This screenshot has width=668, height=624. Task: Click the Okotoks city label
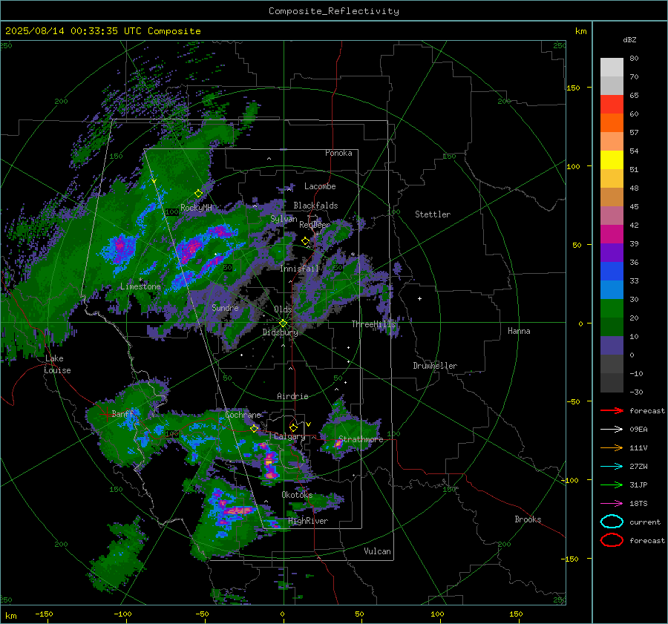tap(297, 495)
